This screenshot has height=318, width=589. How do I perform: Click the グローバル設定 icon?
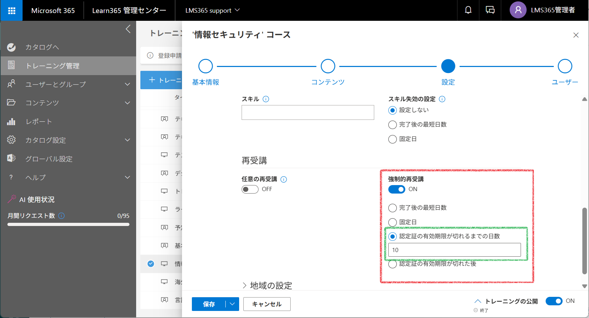(x=11, y=158)
